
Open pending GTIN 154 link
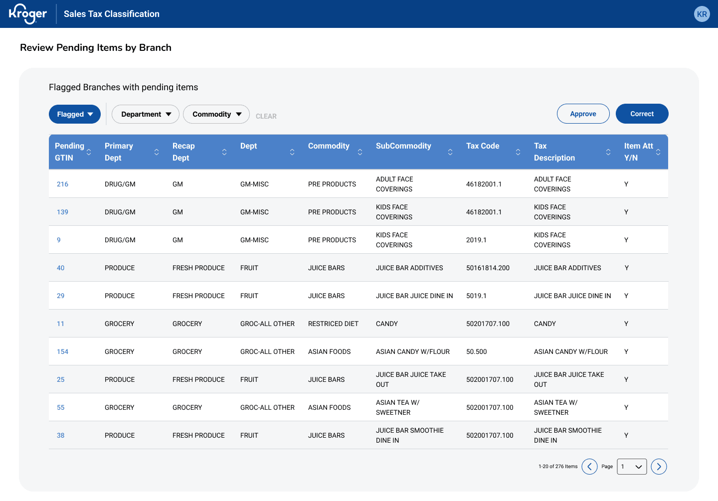[62, 351]
